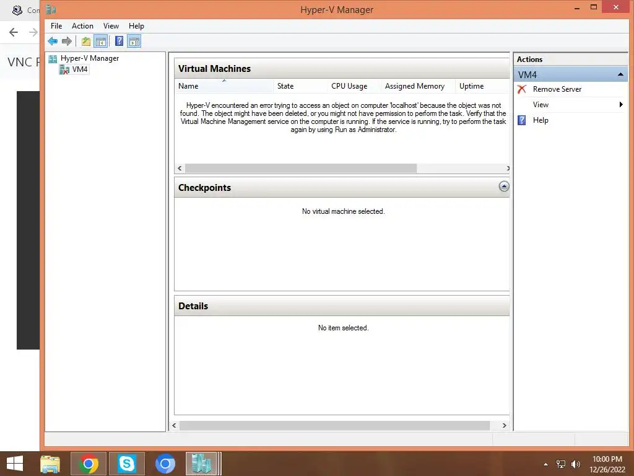Show hidden tray icons arrow
This screenshot has height=476, width=634.
pos(546,464)
